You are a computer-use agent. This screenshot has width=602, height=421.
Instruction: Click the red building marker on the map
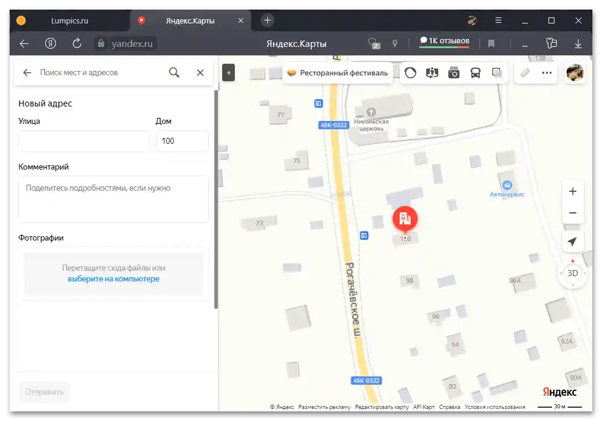[x=405, y=218]
